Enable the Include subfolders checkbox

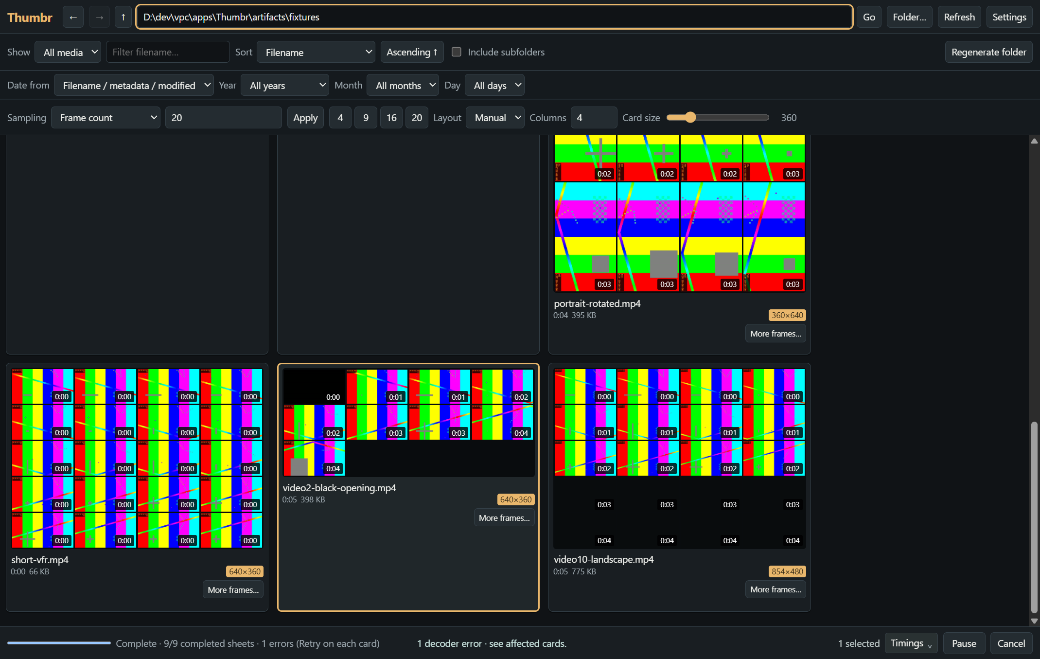pyautogui.click(x=456, y=52)
